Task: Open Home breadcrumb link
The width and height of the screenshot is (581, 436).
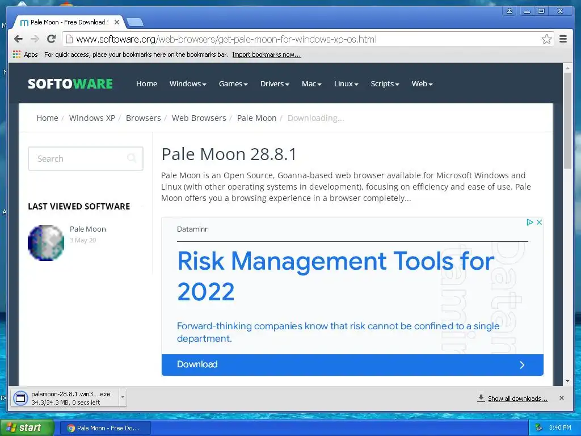Action: coord(47,118)
